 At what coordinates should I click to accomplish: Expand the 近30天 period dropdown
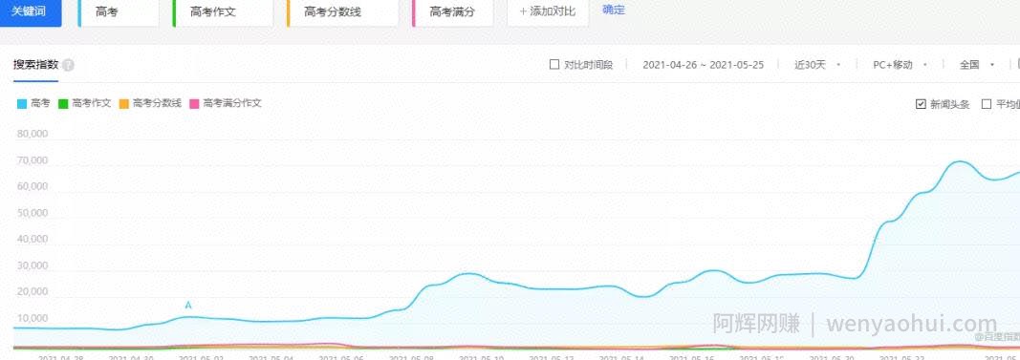[817, 65]
